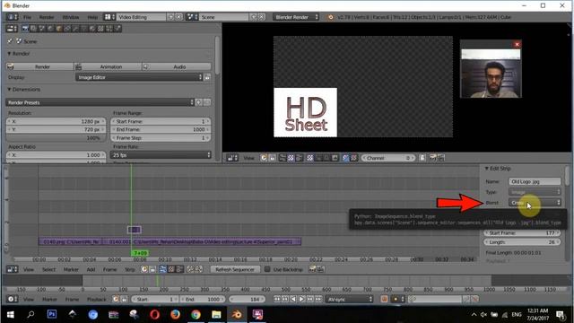This screenshot has width=574, height=323.
Task: Click the Frame Step field
Action: tap(161, 138)
